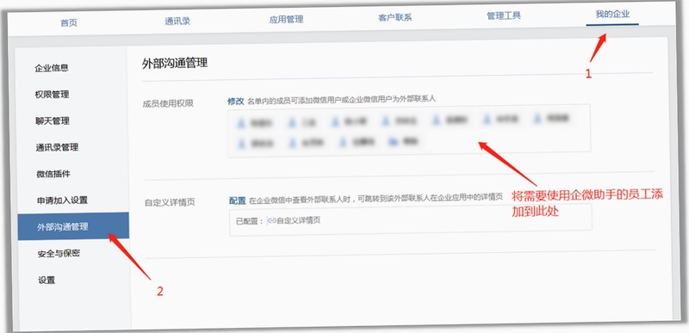
Task: Go to 聊天管理 settings
Action: click(x=53, y=121)
